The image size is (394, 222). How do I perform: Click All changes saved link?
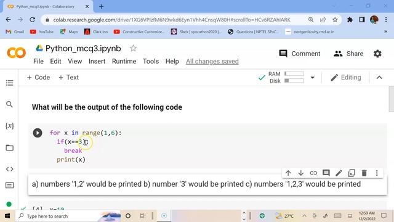pyautogui.click(x=212, y=61)
